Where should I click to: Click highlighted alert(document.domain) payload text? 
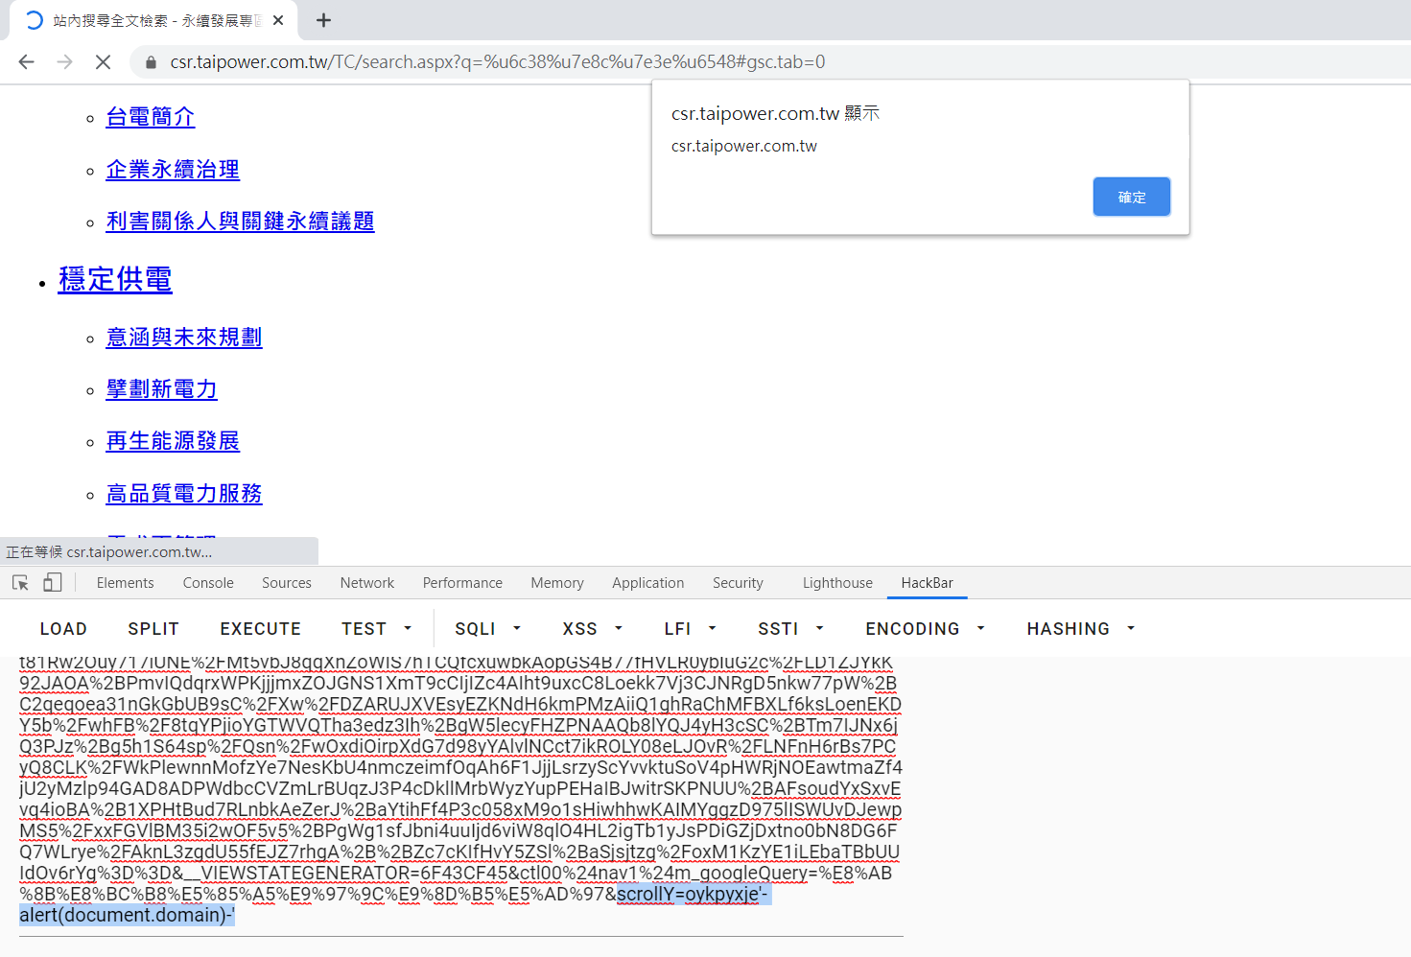click(x=127, y=915)
